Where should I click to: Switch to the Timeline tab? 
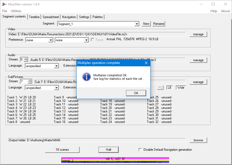point(34,17)
